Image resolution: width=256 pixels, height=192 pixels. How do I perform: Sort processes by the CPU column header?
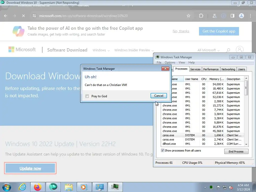point(204,79)
